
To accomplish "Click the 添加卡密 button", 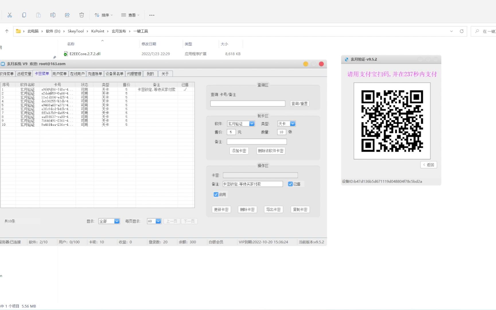I will click(239, 151).
